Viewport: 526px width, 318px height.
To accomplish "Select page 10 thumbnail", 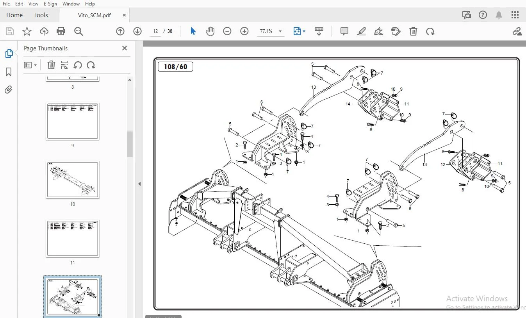I will click(73, 180).
